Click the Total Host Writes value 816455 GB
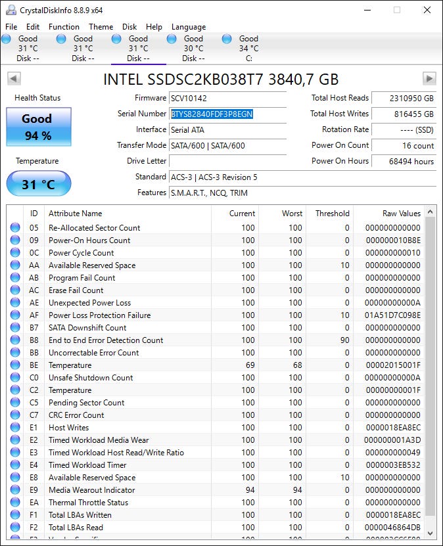This screenshot has width=443, height=546. click(404, 114)
